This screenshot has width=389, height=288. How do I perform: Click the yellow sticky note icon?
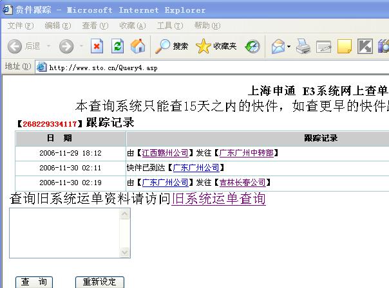pos(345,46)
